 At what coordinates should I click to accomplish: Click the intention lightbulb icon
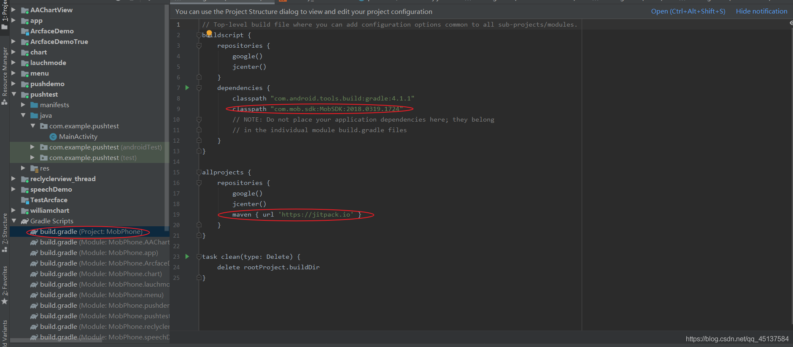pyautogui.click(x=209, y=33)
